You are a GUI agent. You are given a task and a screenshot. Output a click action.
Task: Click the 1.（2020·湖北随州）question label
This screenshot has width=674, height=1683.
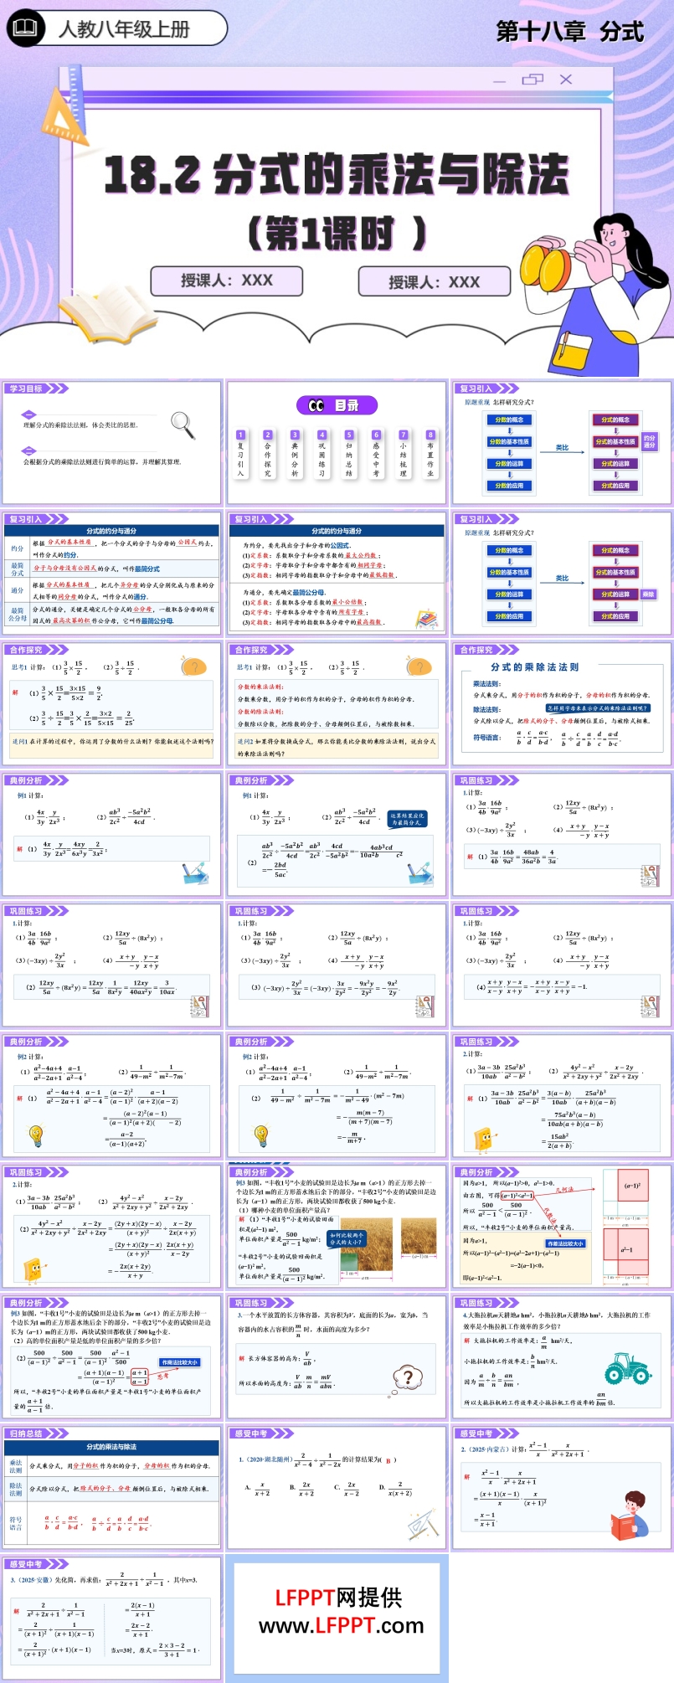pos(265,1460)
